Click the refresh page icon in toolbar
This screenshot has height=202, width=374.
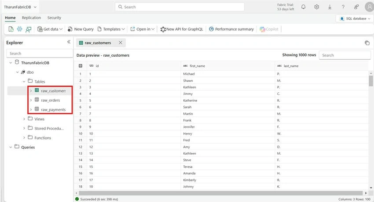point(11,29)
